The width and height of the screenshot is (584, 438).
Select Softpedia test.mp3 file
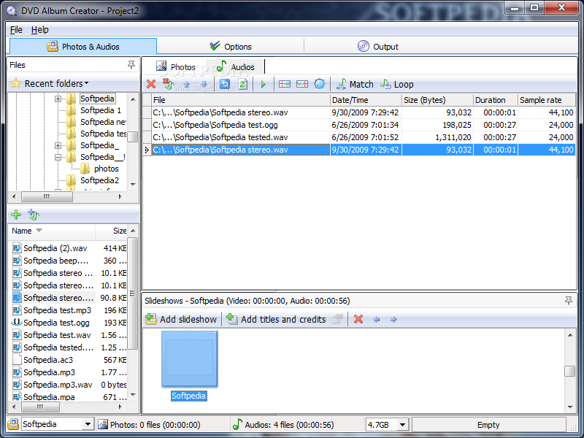point(57,310)
